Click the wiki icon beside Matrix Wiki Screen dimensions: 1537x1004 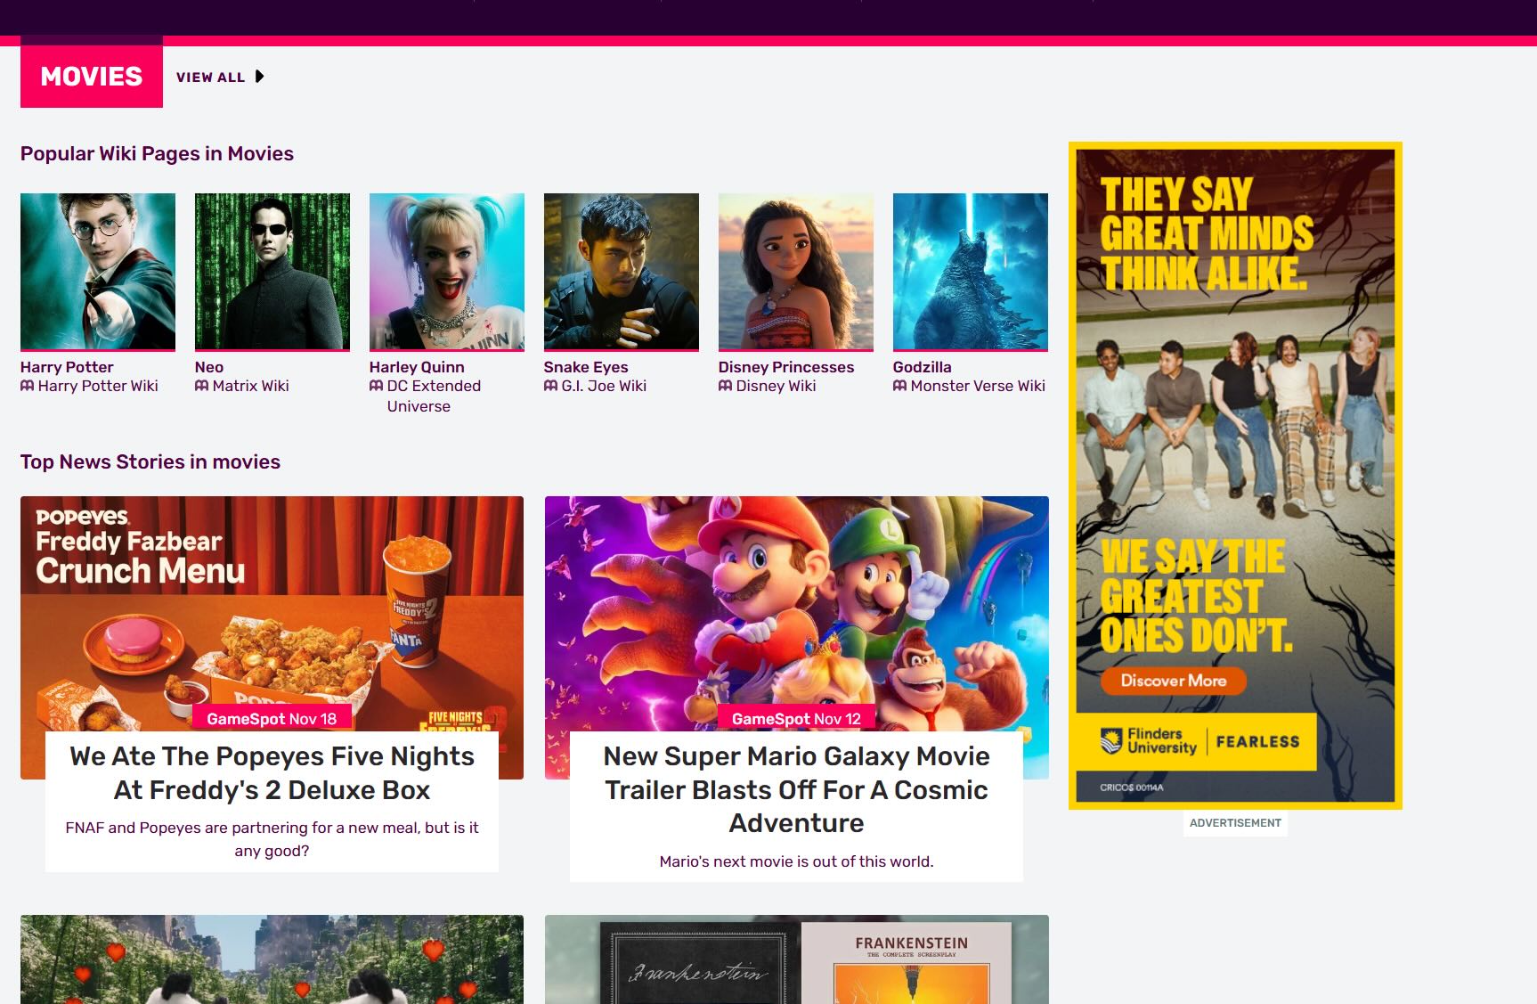tap(201, 387)
